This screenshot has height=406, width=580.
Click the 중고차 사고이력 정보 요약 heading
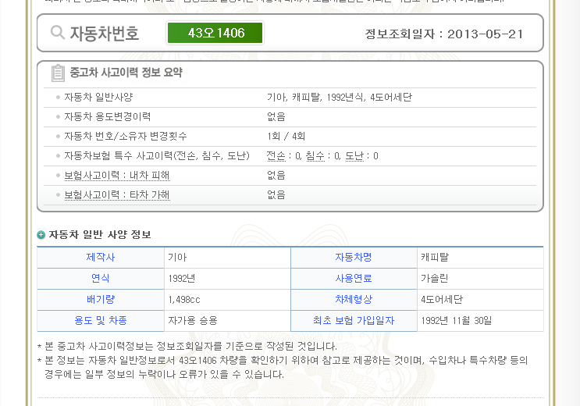click(126, 72)
